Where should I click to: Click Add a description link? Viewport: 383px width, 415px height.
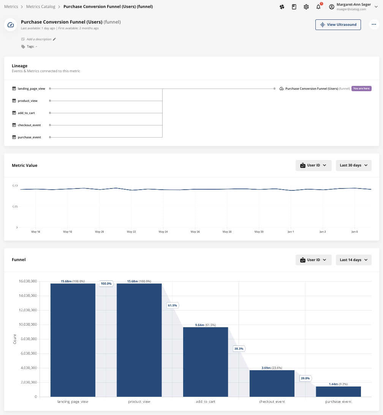(38, 39)
